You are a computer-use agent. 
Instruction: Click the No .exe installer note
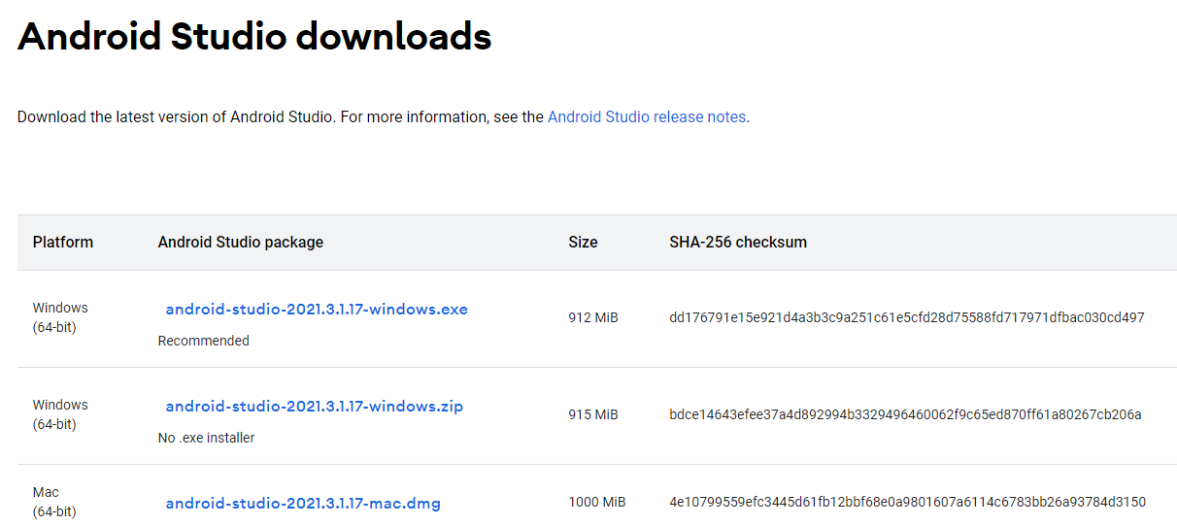[x=206, y=438]
